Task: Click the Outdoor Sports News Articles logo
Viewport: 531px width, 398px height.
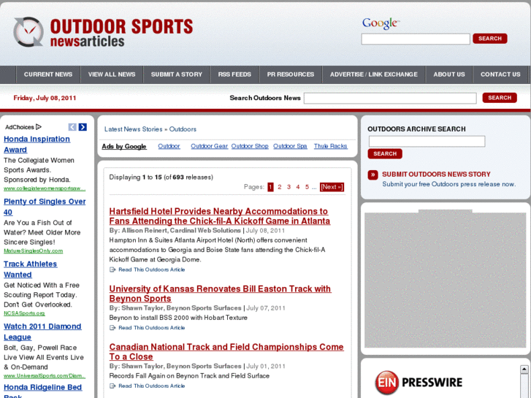Action: tap(103, 32)
